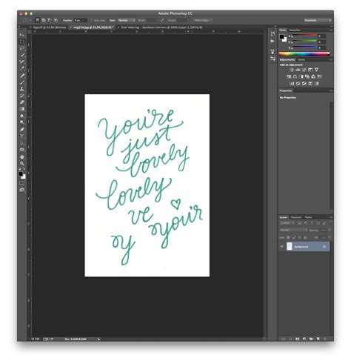Choose Add to selection mode in options bar
The height and width of the screenshot is (364, 351).
[x=44, y=20]
